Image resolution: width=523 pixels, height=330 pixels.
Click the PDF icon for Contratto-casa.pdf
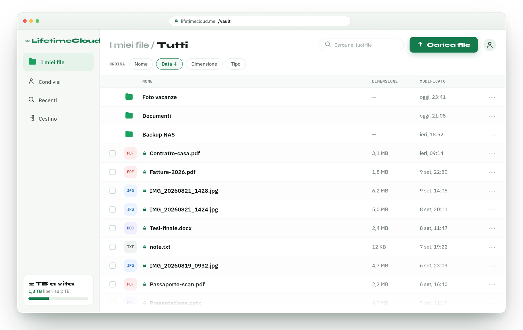[130, 153]
